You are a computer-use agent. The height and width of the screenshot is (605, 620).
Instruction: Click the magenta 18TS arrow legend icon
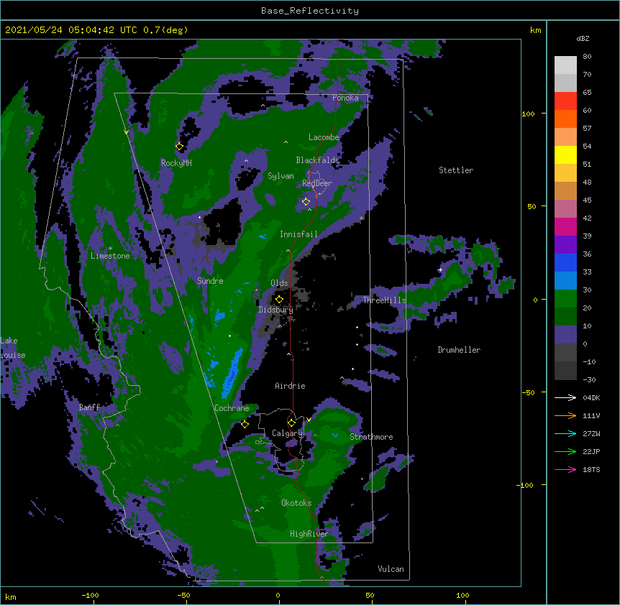coord(565,469)
